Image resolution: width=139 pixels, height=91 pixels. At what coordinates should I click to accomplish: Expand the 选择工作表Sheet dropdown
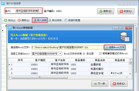click(x=60, y=54)
